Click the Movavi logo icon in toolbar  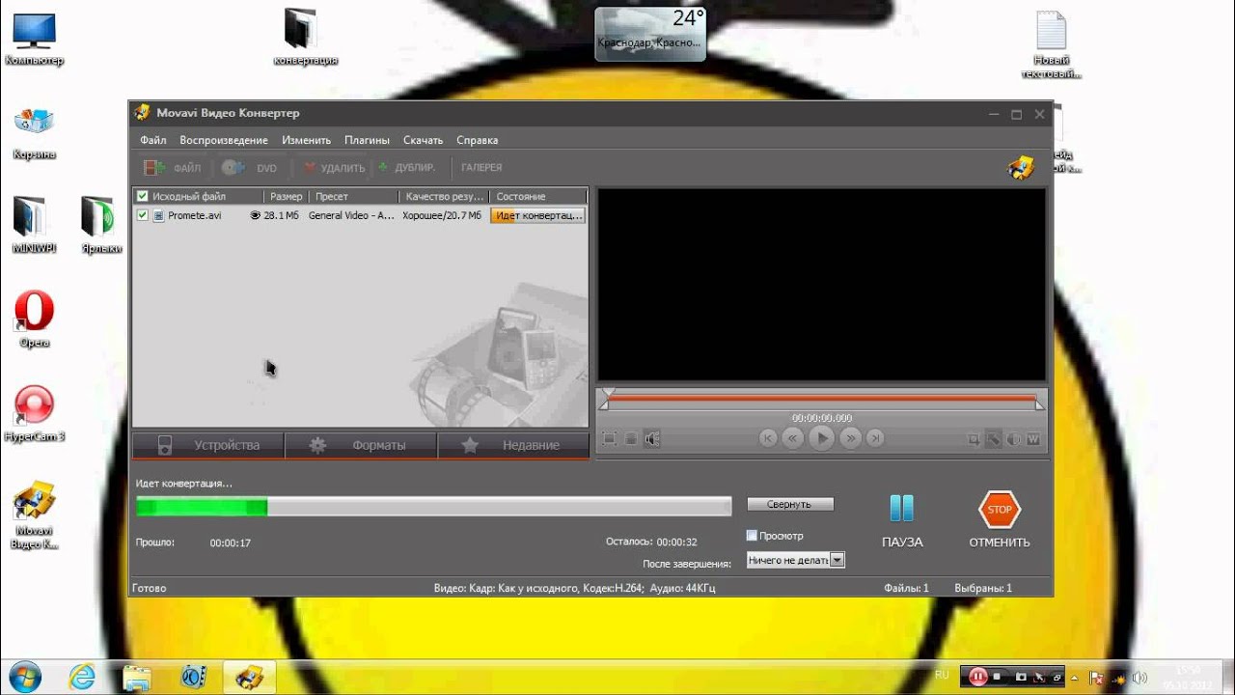pyautogui.click(x=1020, y=168)
